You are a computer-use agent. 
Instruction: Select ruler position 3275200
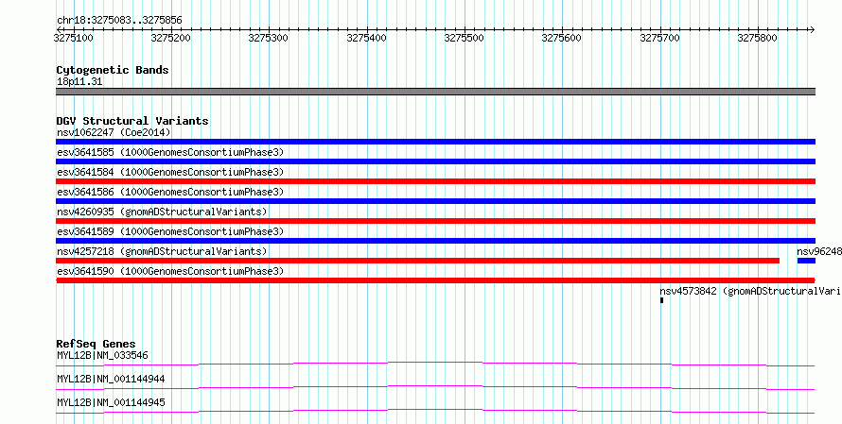170,39
